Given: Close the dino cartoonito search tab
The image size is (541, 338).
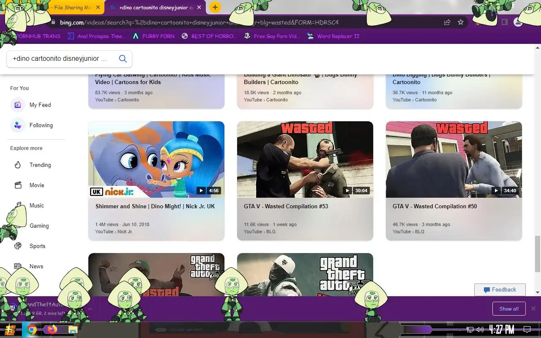Looking at the screenshot, I should 200,7.
